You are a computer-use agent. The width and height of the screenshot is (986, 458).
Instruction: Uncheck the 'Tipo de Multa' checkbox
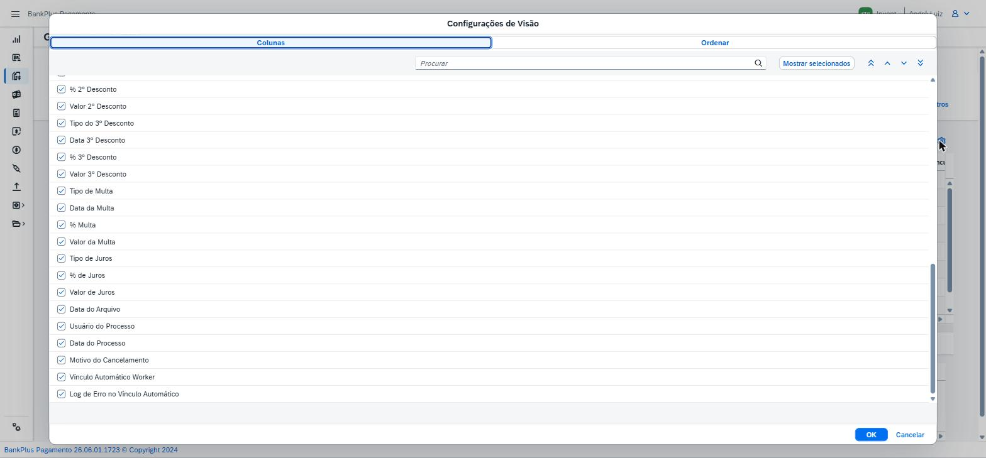pyautogui.click(x=62, y=191)
